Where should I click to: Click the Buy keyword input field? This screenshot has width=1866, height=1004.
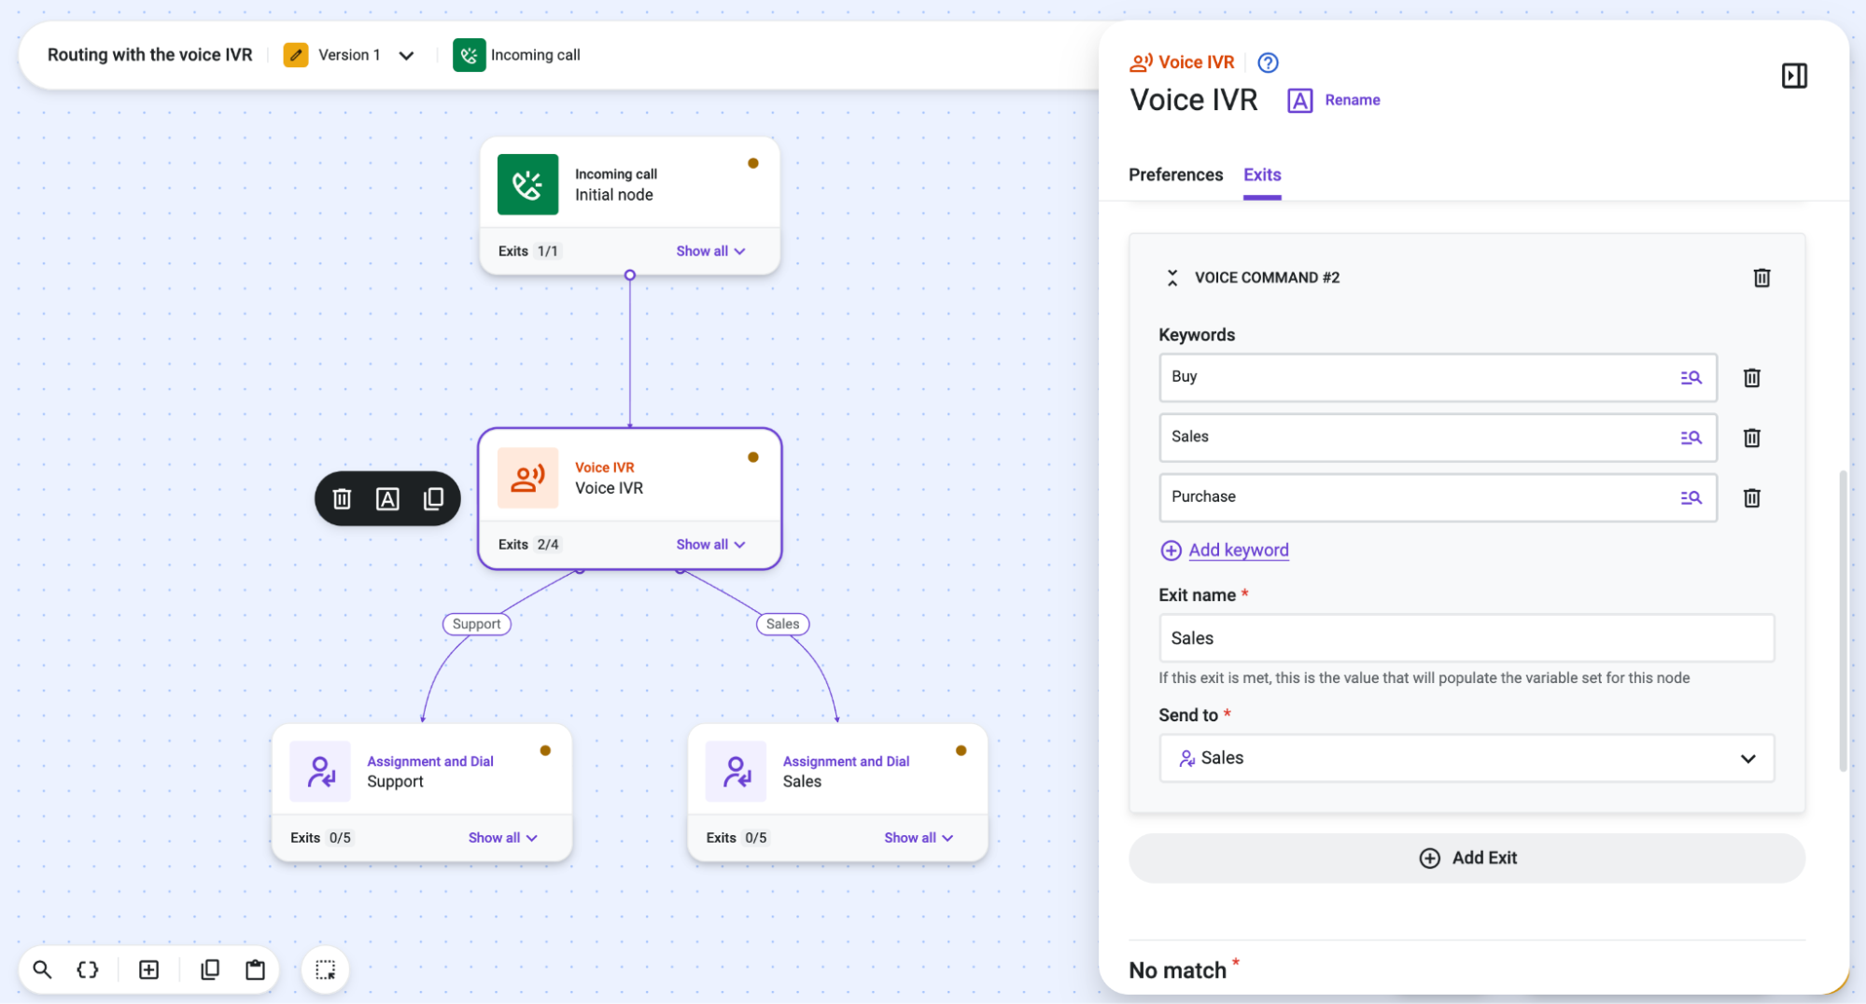pyautogui.click(x=1438, y=377)
